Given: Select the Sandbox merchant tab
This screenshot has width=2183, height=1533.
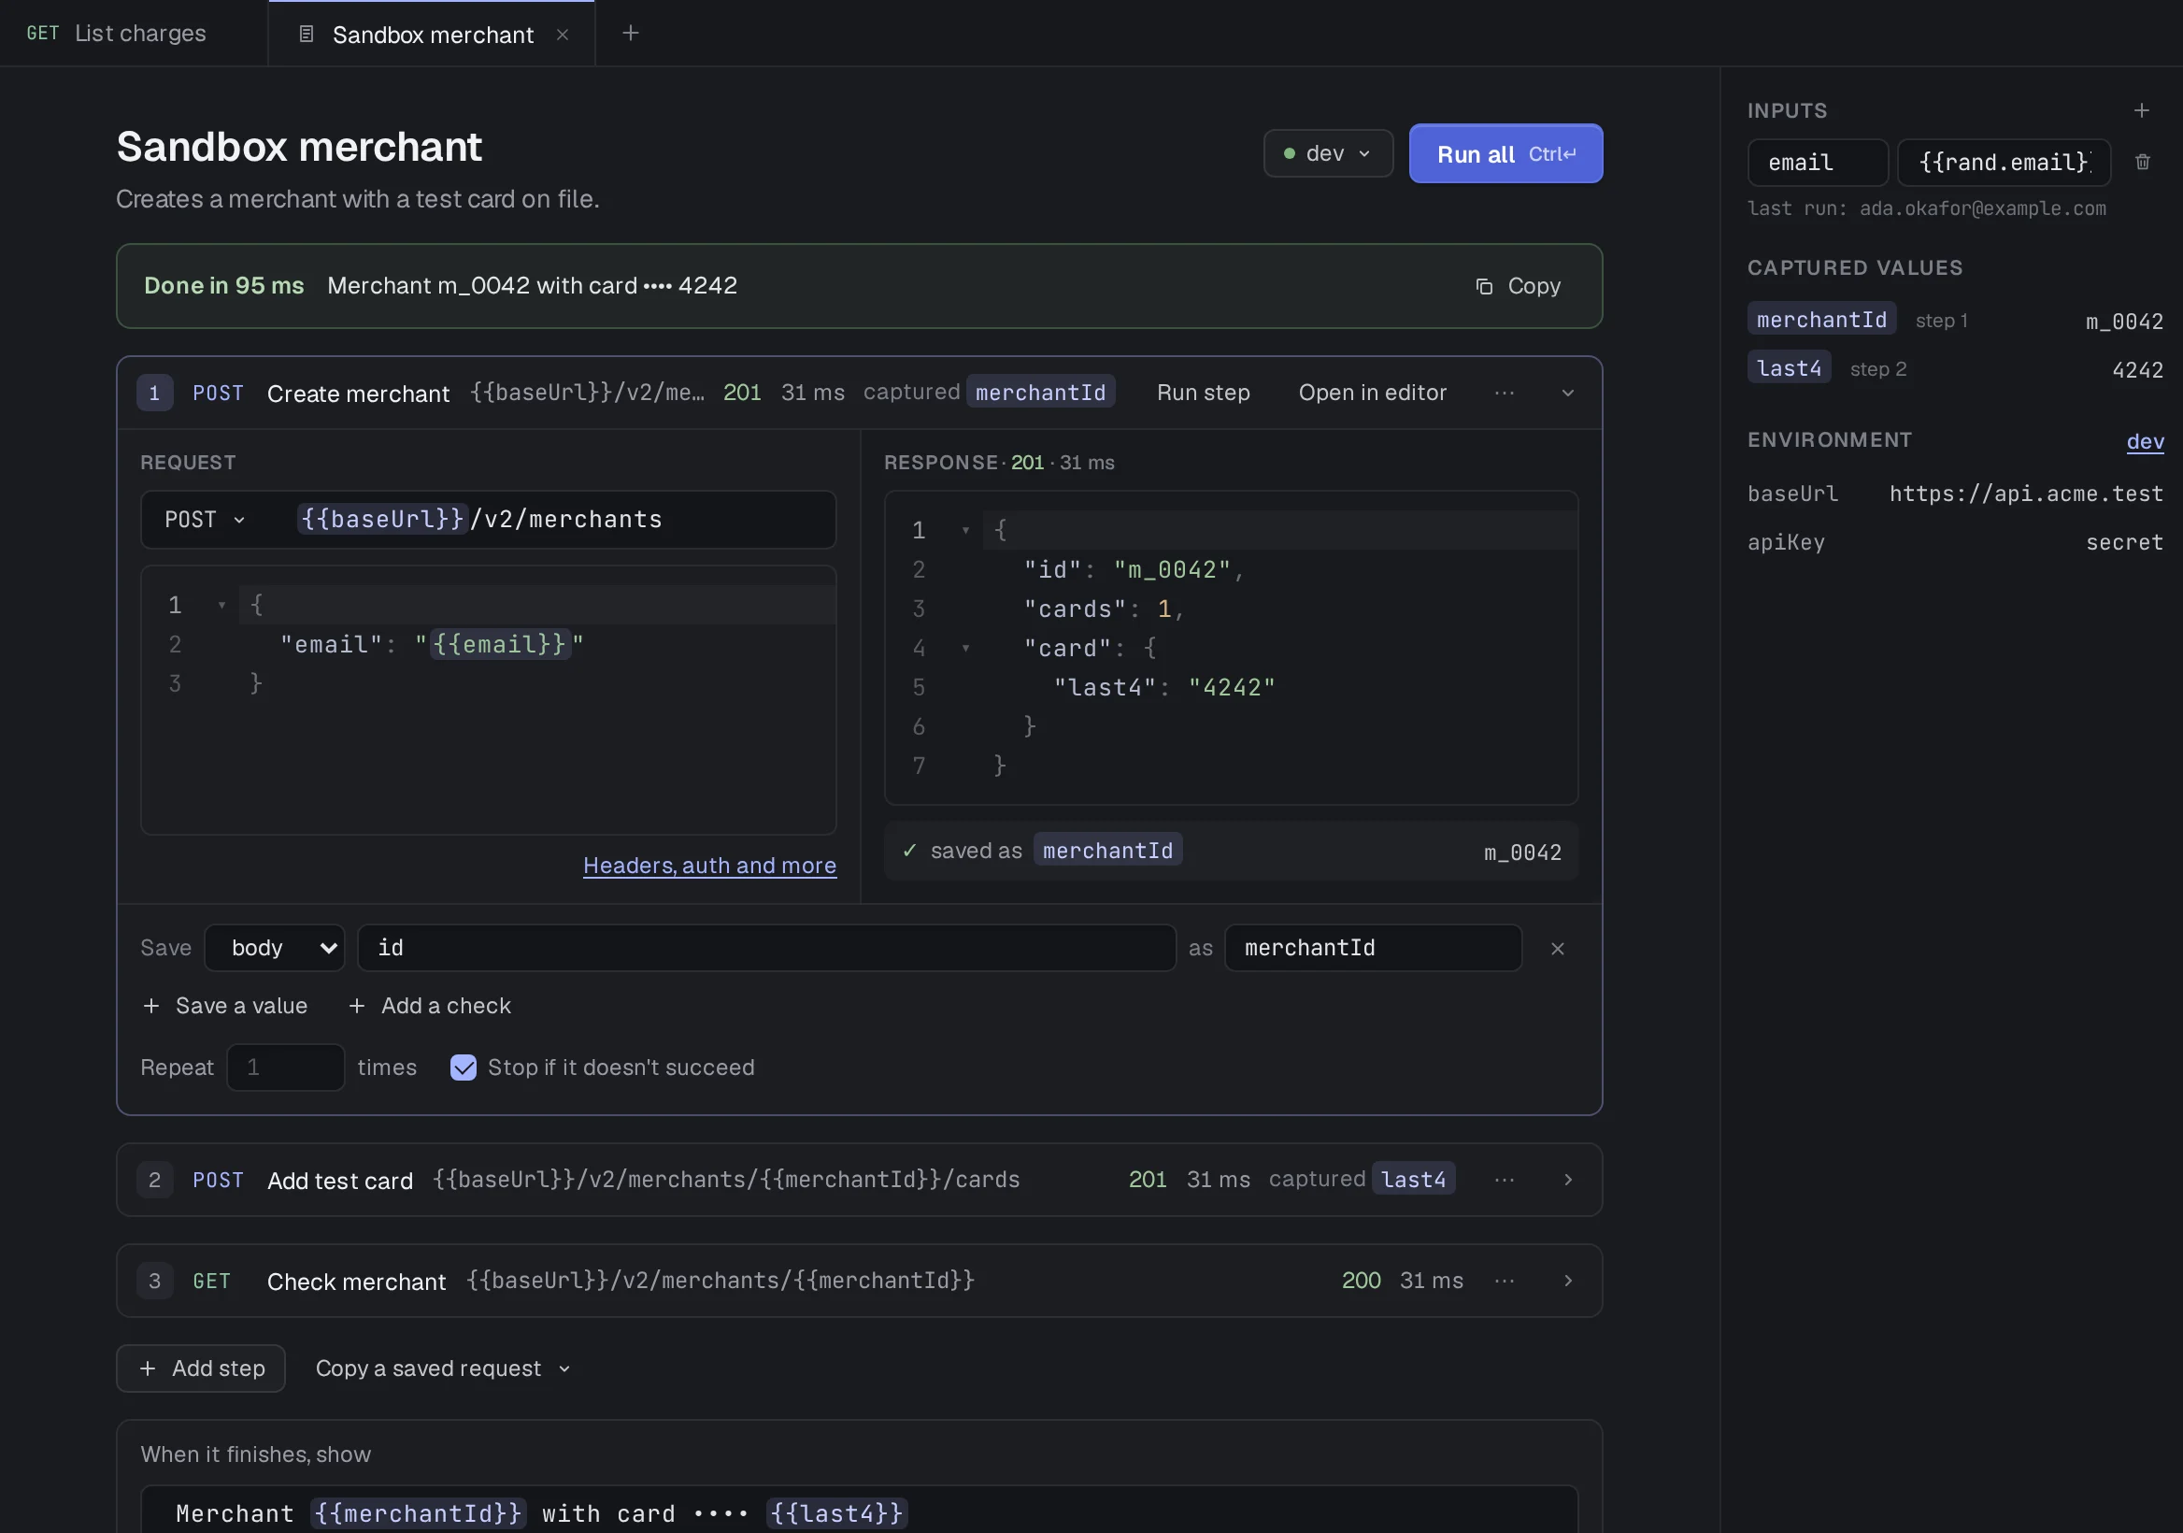Looking at the screenshot, I should (x=433, y=35).
